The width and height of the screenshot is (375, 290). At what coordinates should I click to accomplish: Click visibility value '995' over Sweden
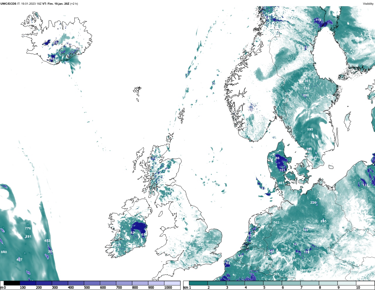coord(310,129)
